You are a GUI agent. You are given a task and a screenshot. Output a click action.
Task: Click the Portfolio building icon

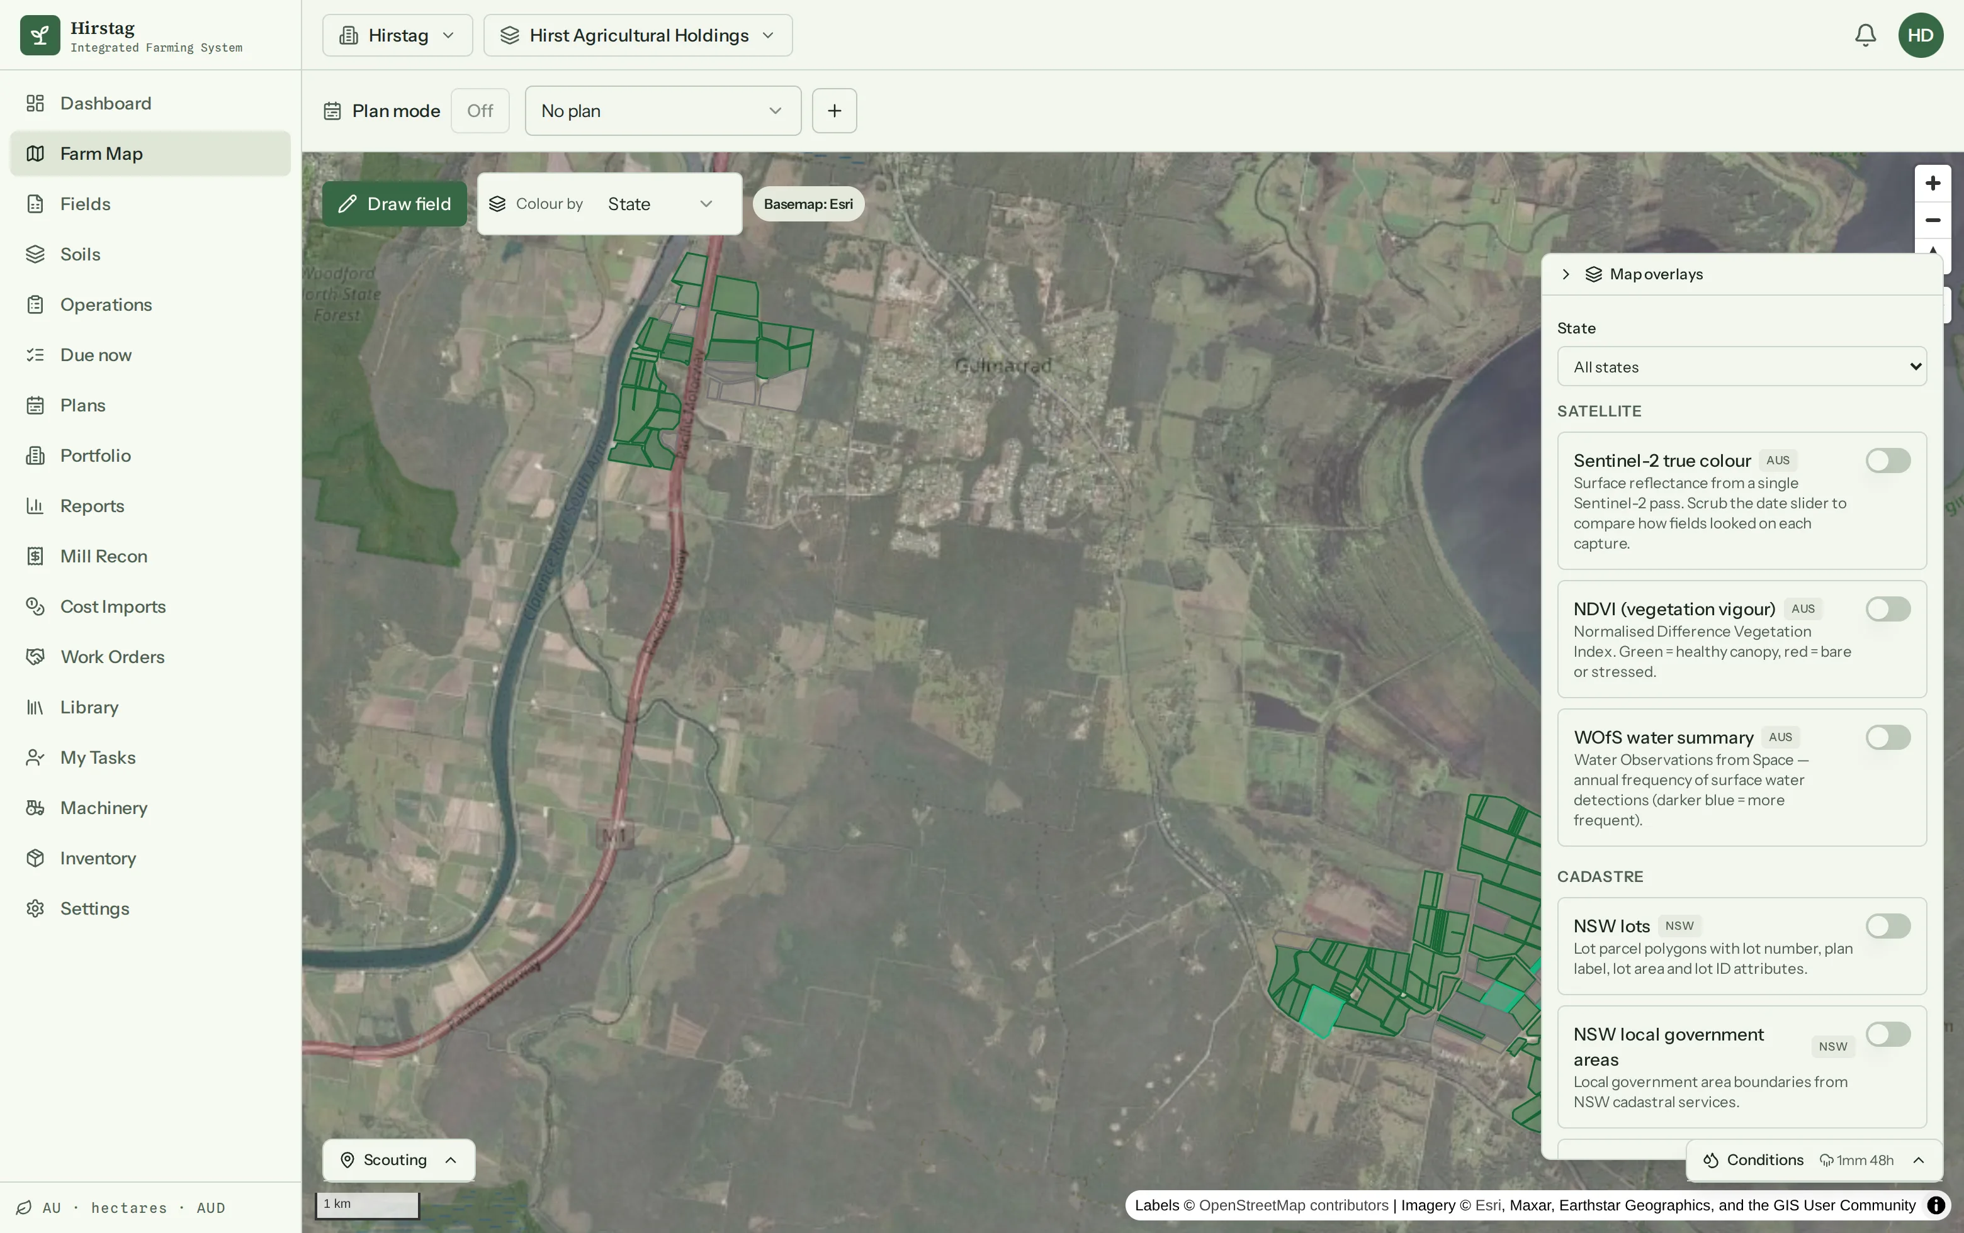pyautogui.click(x=35, y=455)
